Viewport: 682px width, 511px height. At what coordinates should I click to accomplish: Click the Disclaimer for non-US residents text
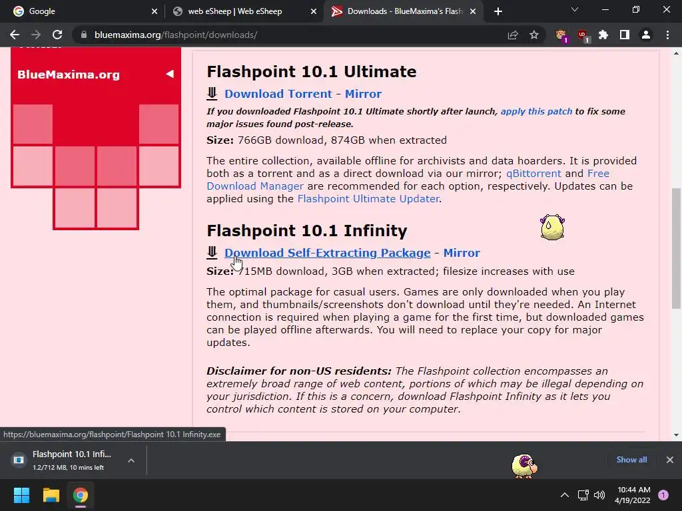(x=299, y=371)
